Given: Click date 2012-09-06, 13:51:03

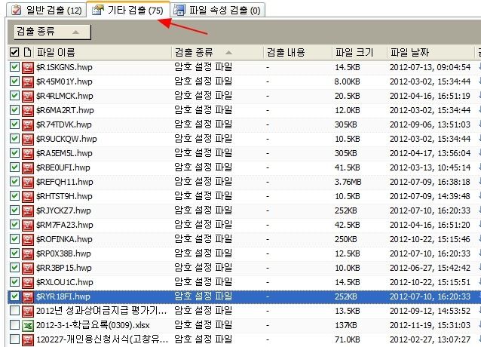Looking at the screenshot, I should click(430, 124).
